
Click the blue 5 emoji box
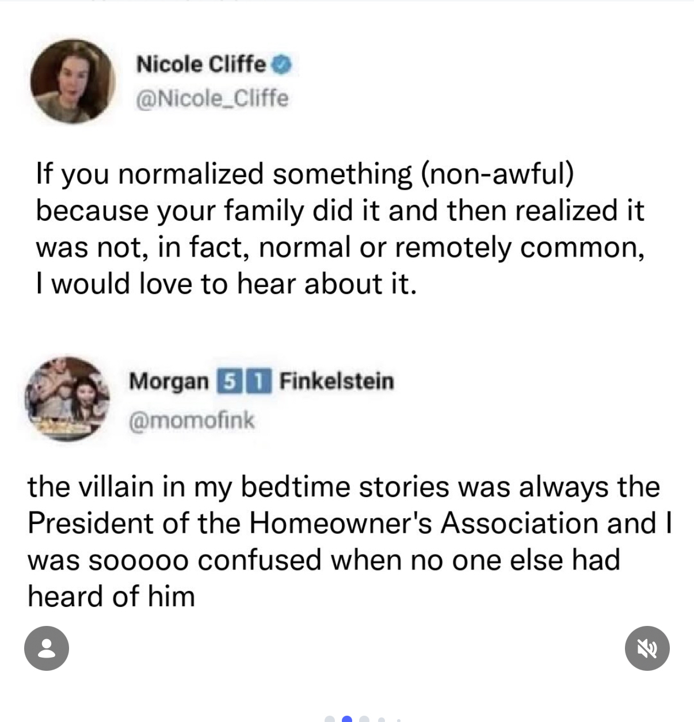point(226,381)
